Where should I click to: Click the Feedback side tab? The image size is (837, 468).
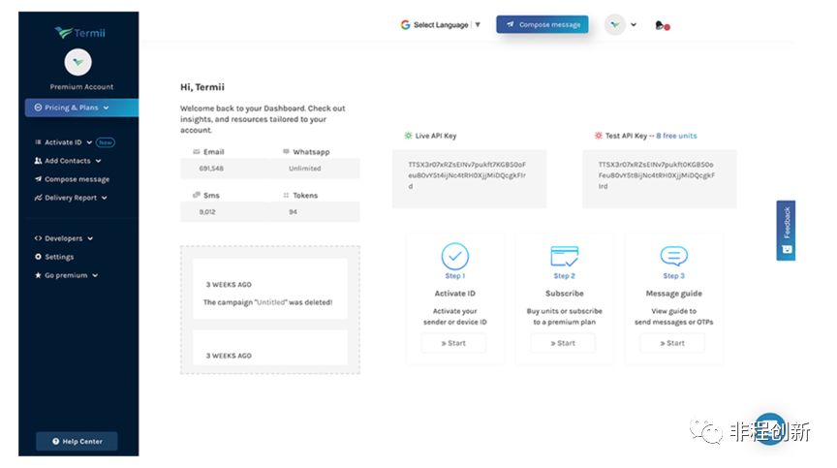tap(786, 231)
